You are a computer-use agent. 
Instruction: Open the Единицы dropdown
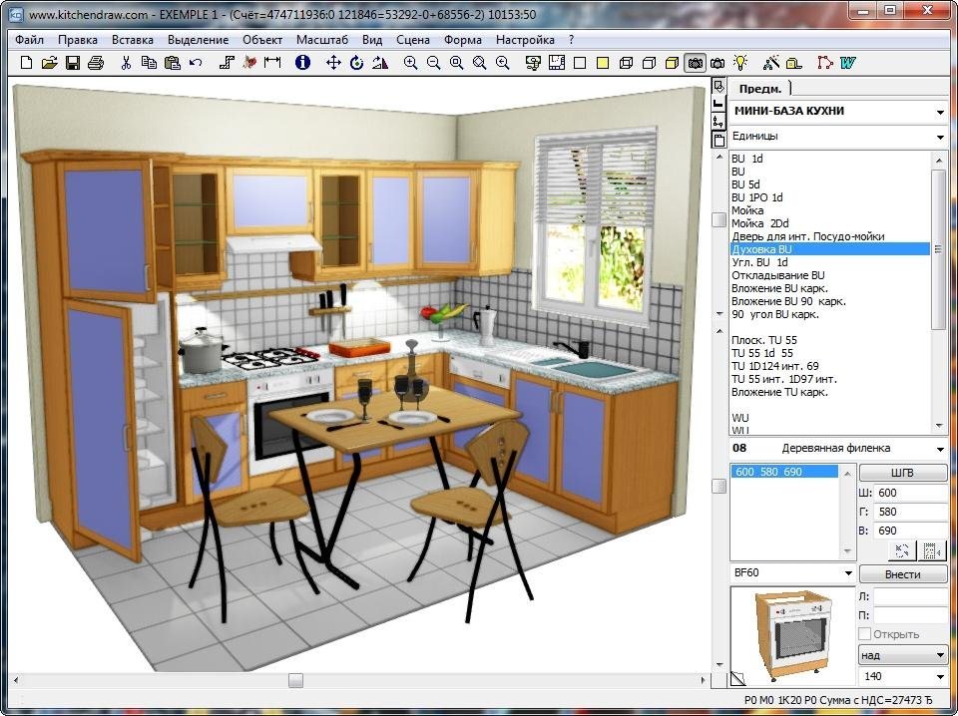tap(940, 137)
